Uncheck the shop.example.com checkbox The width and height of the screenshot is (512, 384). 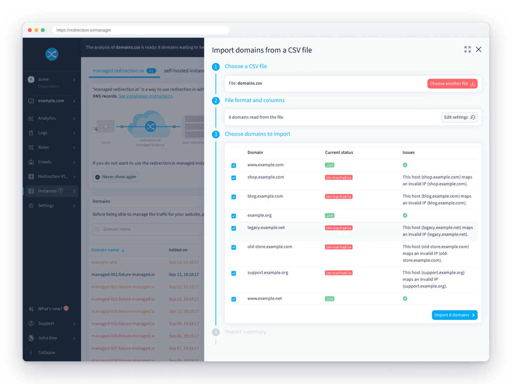pyautogui.click(x=233, y=178)
